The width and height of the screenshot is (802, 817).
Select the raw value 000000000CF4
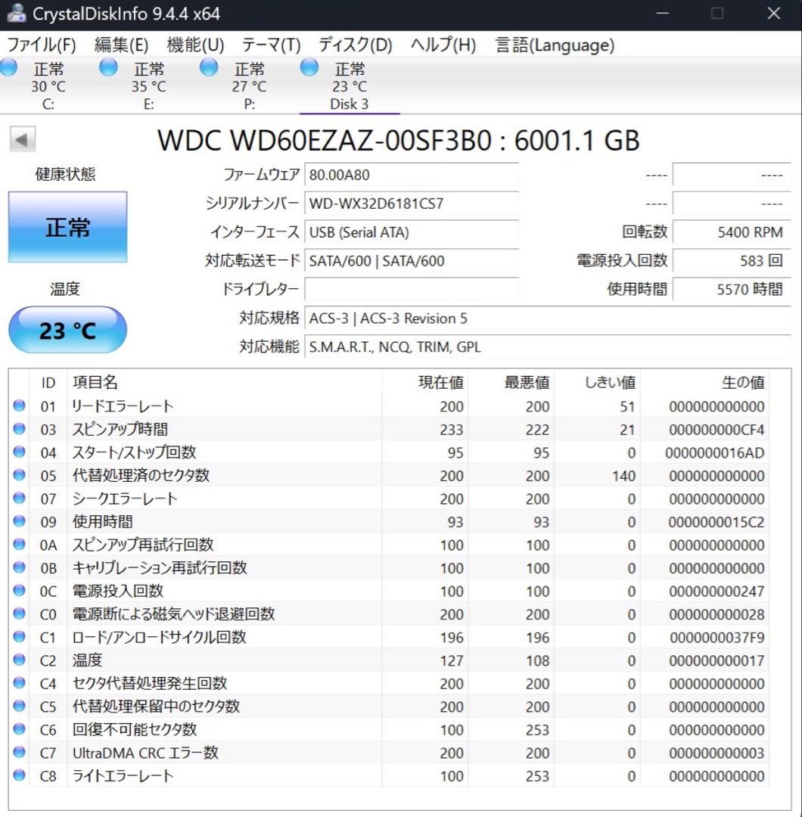point(717,430)
